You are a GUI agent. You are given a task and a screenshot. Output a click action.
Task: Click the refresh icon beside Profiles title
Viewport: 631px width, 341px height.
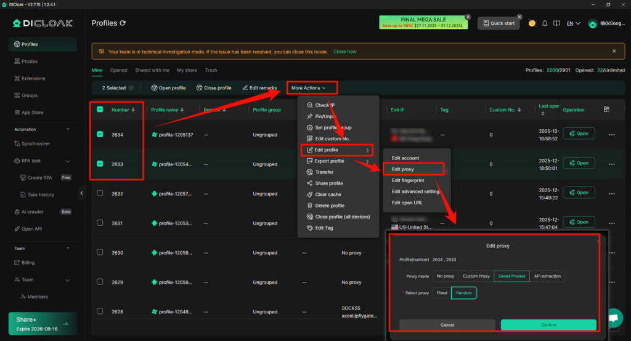point(123,23)
